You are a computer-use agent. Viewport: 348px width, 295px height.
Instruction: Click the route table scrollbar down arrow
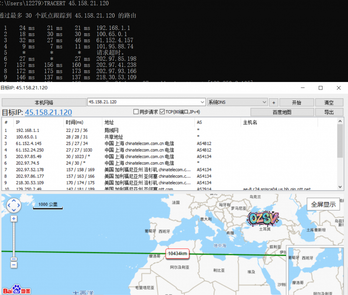tap(341, 187)
